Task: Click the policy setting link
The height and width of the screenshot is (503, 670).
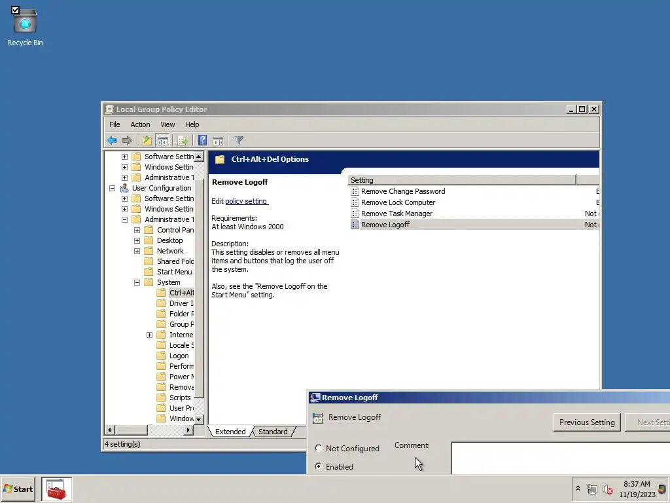Action: click(246, 201)
